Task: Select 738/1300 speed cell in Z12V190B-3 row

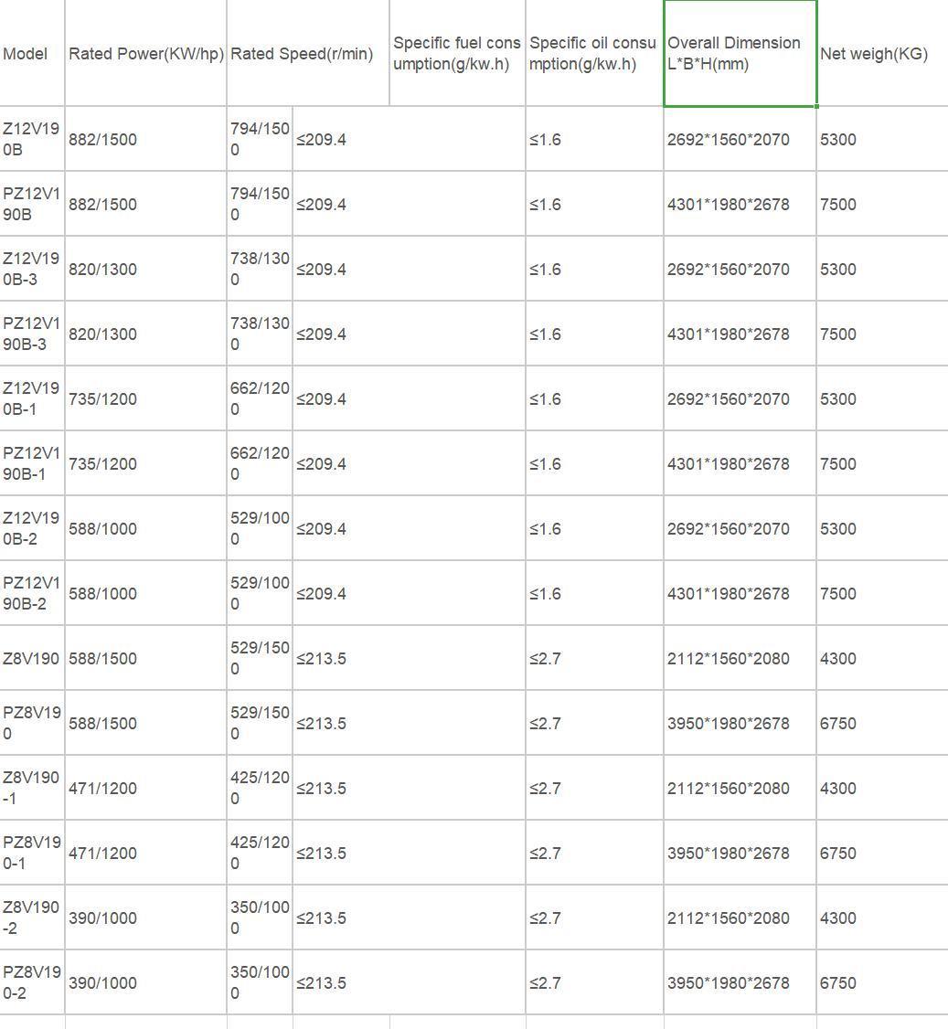Action: [260, 269]
